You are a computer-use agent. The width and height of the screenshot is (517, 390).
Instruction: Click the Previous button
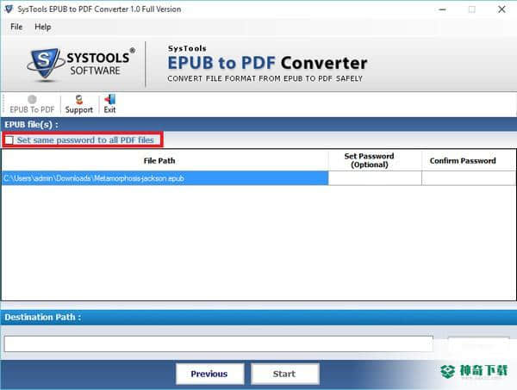pyautogui.click(x=209, y=374)
